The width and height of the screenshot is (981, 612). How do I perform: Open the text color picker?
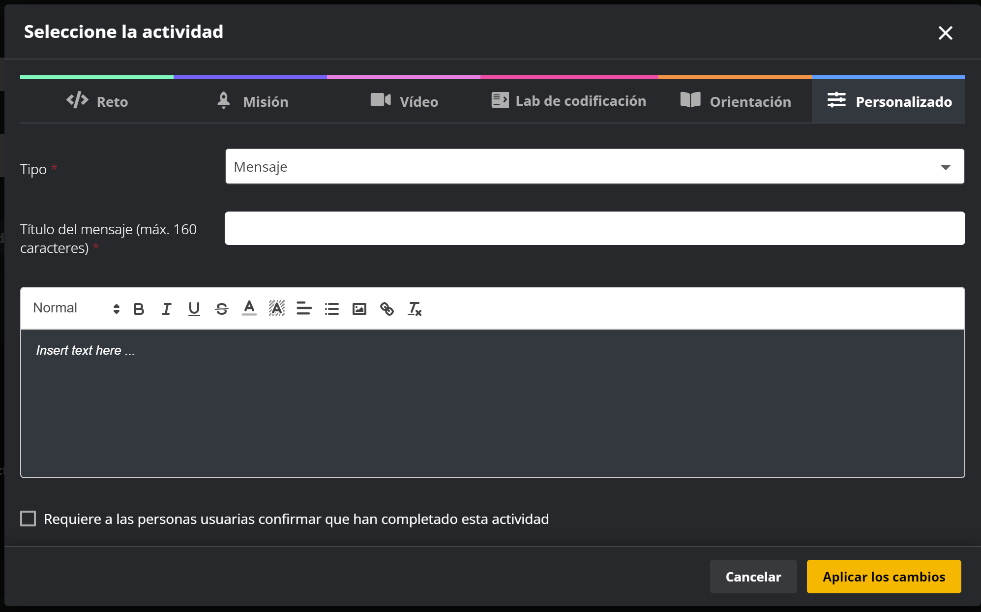click(x=249, y=309)
